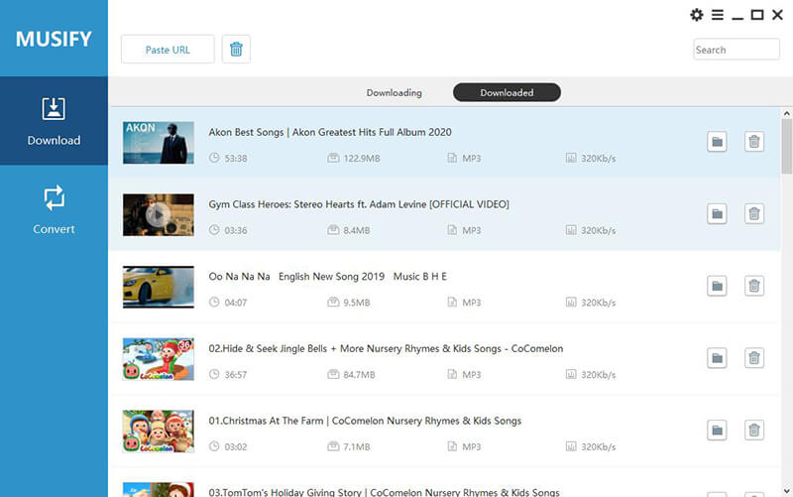Open folder for Akon Best Songs
Image resolution: width=793 pixels, height=497 pixels.
717,142
